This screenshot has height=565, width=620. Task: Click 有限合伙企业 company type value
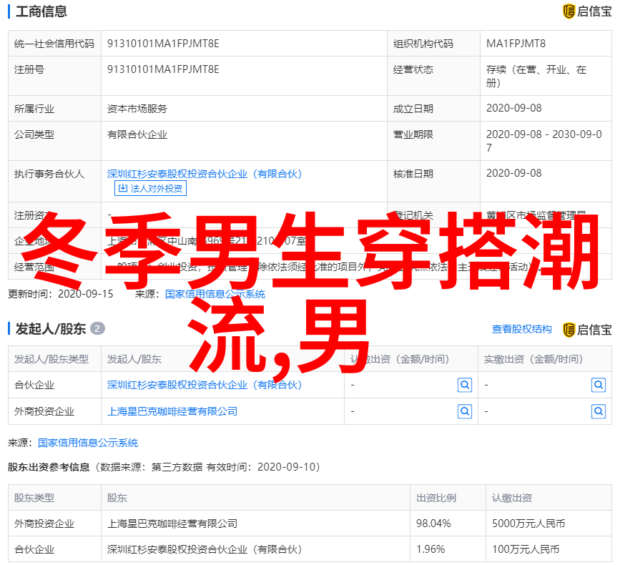click(x=137, y=134)
